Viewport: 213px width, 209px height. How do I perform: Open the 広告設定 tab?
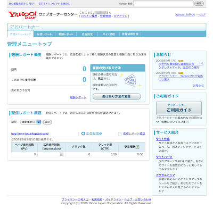(x=87, y=34)
